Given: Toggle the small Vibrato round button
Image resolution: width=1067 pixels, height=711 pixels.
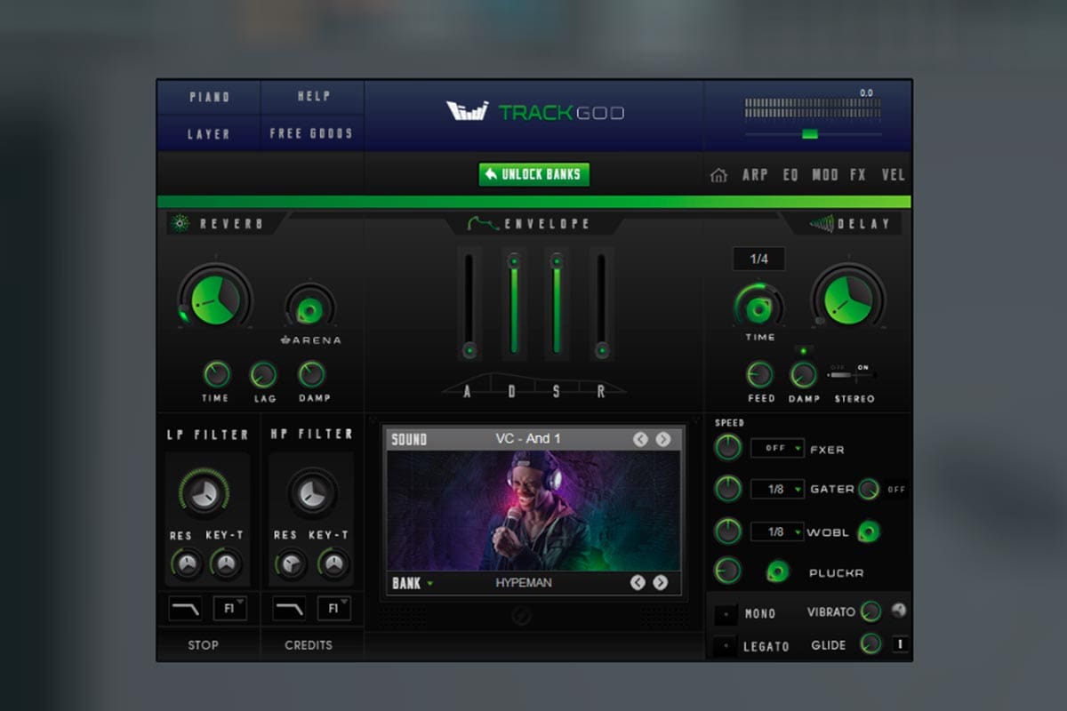Looking at the screenshot, I should click(x=901, y=611).
